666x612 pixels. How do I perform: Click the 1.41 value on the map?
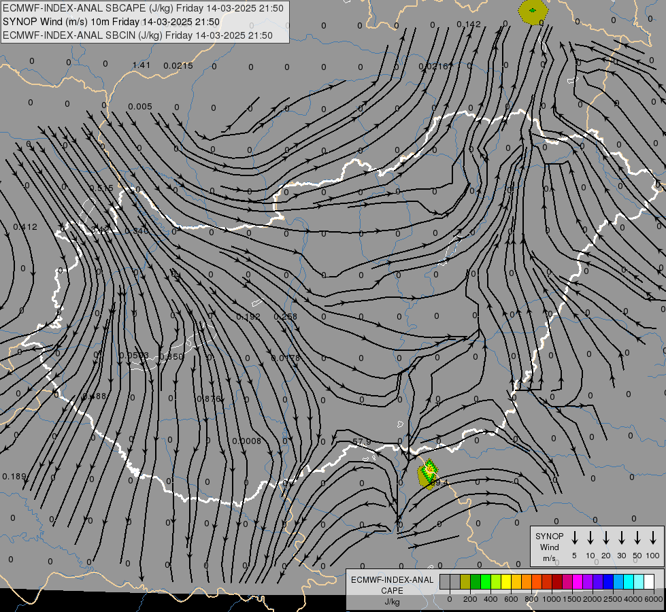pyautogui.click(x=141, y=65)
